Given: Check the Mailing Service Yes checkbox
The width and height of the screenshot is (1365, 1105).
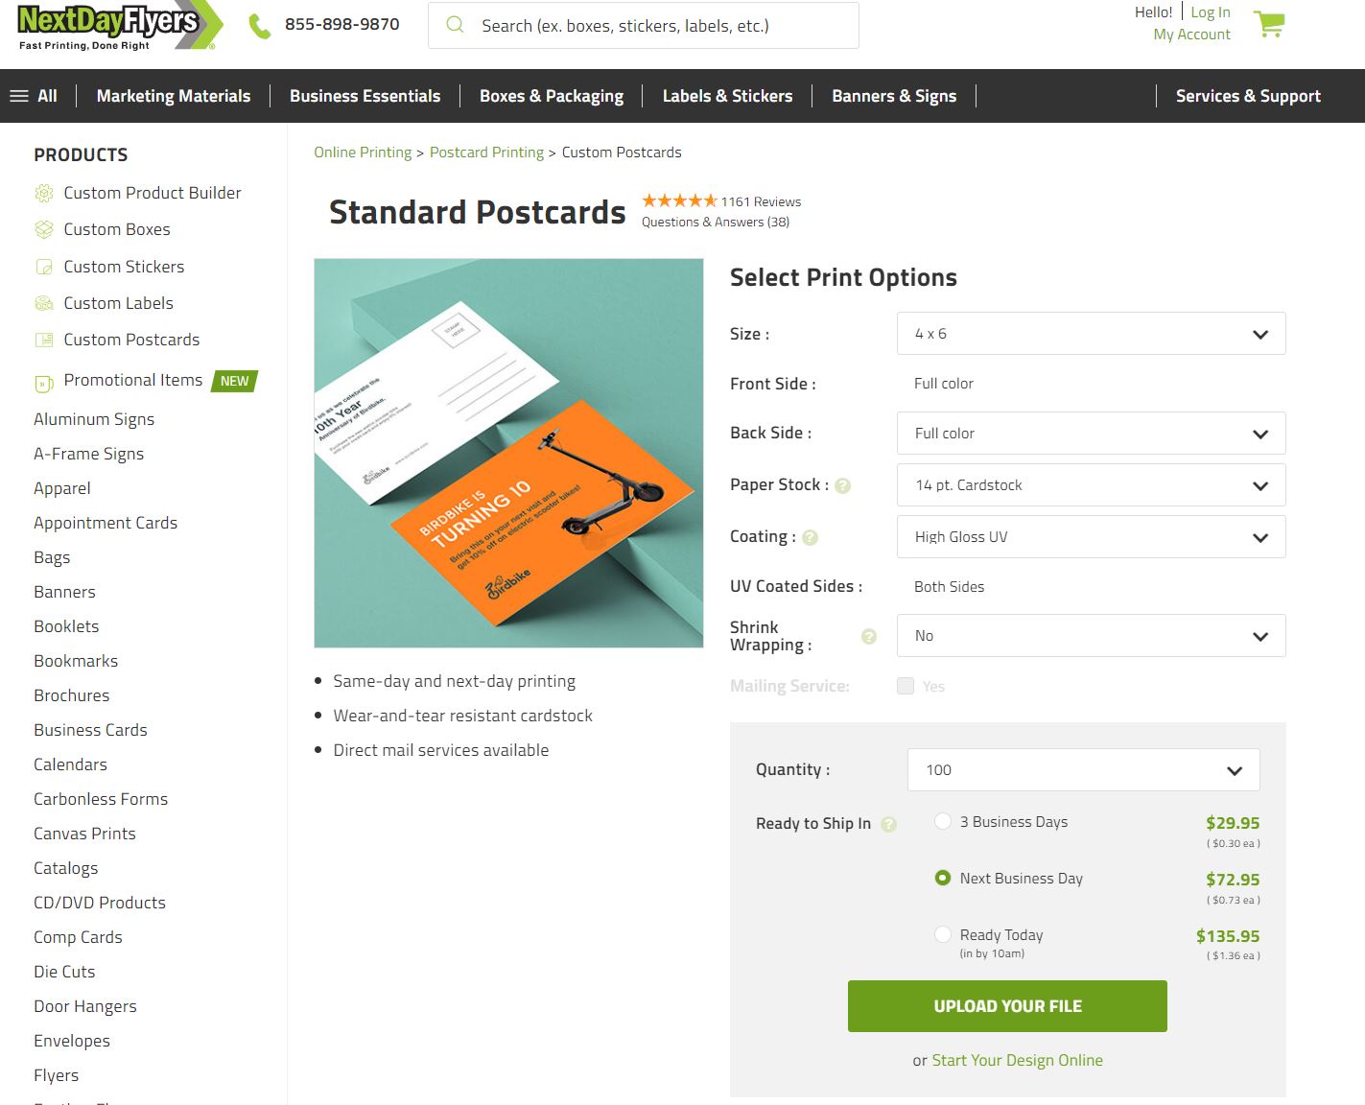Looking at the screenshot, I should click(906, 686).
